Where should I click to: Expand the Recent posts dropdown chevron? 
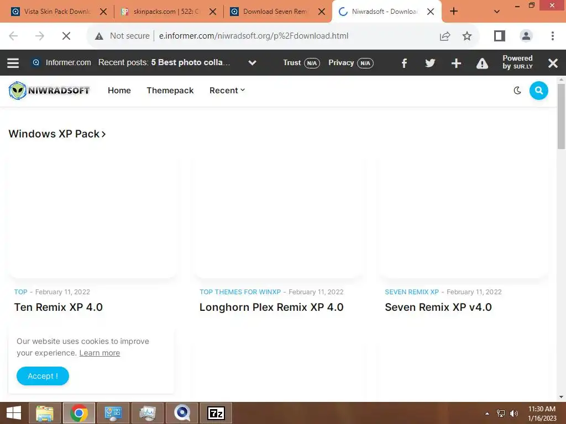click(252, 63)
